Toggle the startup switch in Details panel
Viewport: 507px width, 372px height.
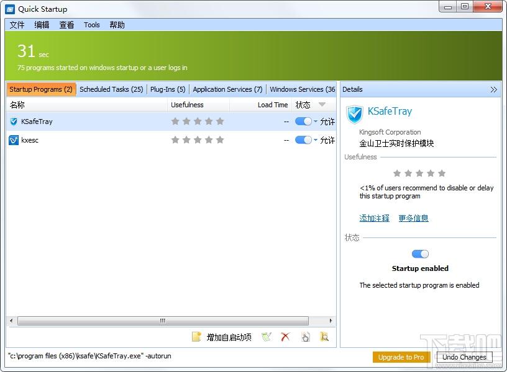tap(420, 254)
